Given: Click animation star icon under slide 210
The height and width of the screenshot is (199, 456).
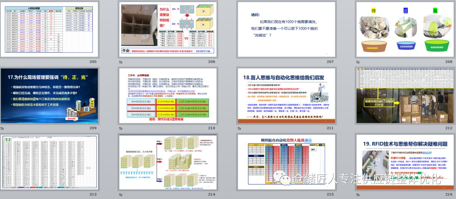Looking at the screenshot, I should point(121,128).
